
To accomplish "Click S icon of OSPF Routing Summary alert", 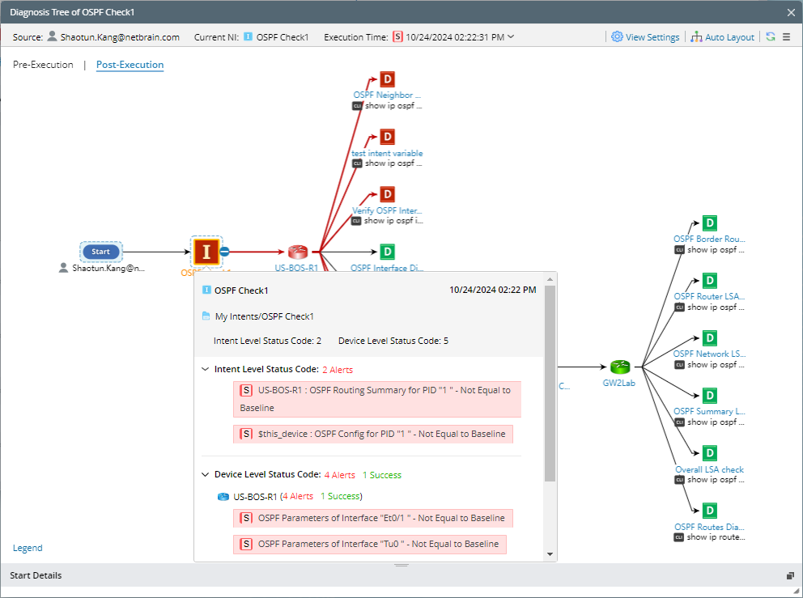I will (246, 390).
